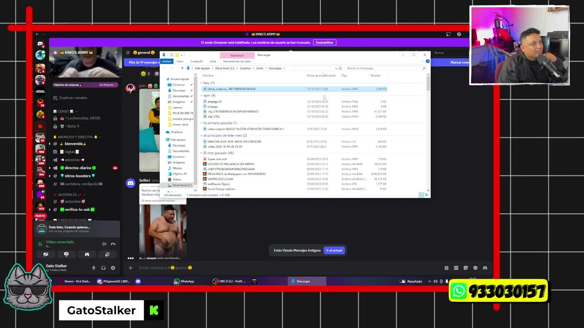
Task: Share your screen in voice panel
Action: coord(66,254)
